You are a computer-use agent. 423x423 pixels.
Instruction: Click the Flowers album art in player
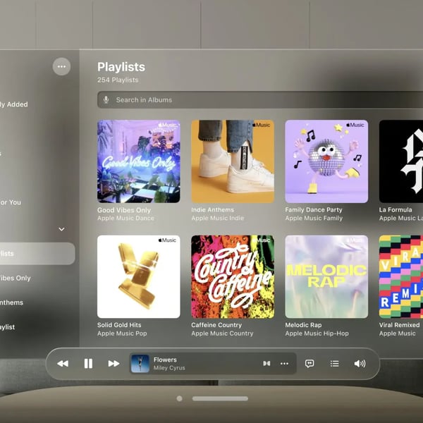140,364
